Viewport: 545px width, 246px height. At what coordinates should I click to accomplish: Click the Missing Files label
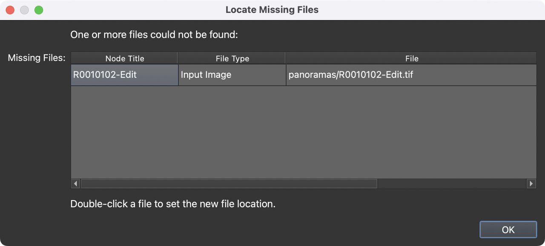click(x=36, y=57)
